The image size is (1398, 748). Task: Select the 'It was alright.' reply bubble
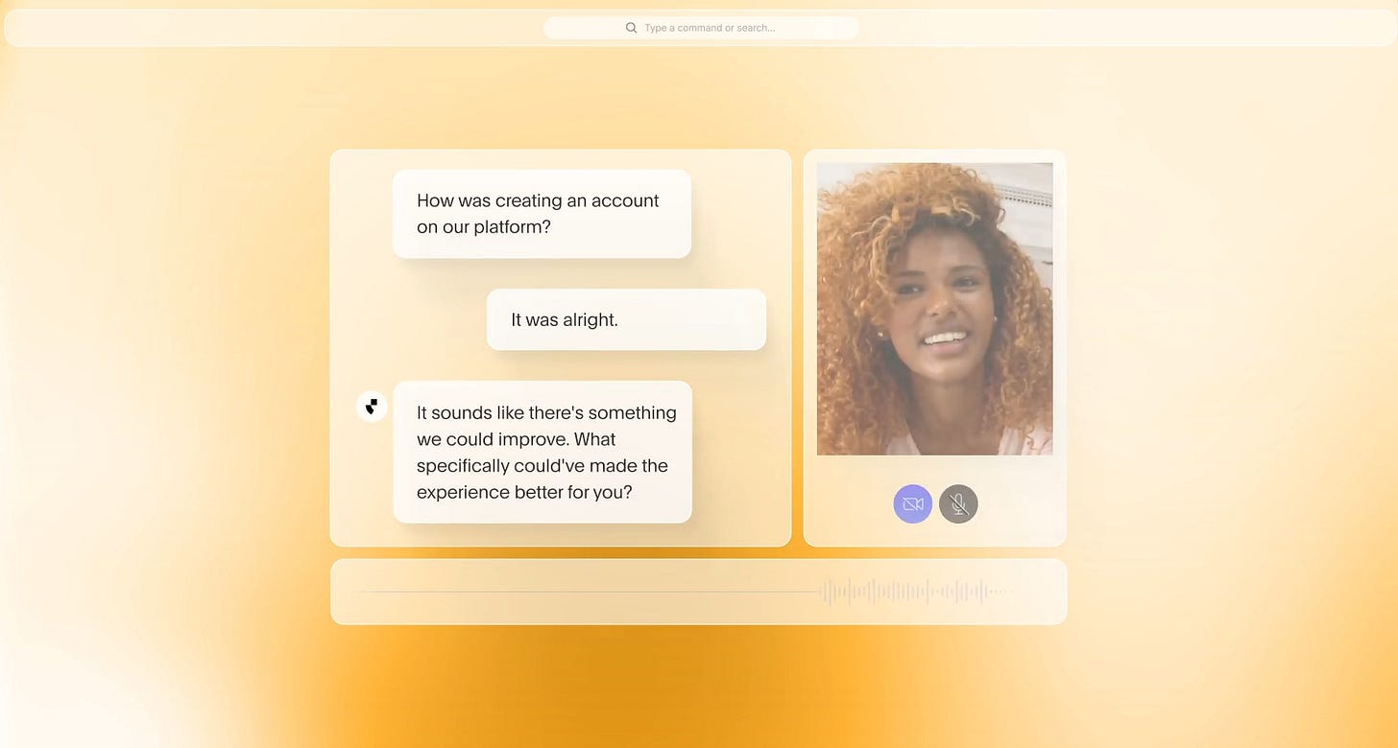click(x=626, y=319)
